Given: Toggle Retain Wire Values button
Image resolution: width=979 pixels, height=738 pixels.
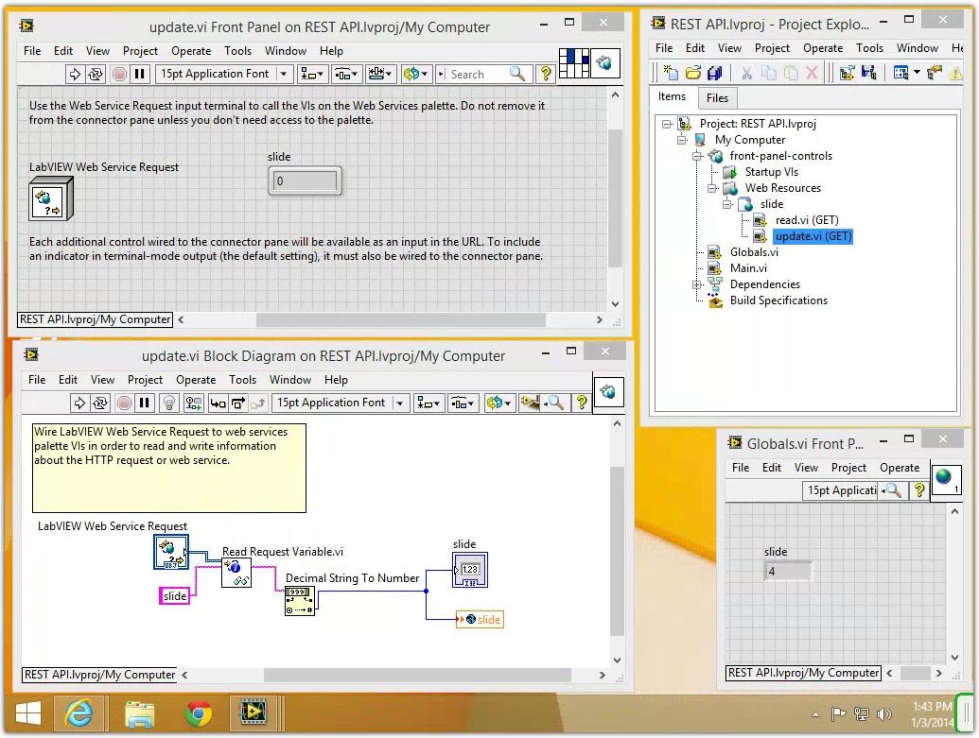Looking at the screenshot, I should click(x=193, y=403).
